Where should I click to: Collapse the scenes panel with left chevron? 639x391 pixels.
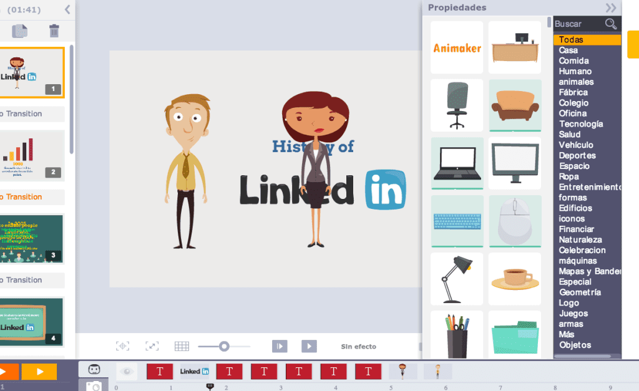pyautogui.click(x=67, y=9)
